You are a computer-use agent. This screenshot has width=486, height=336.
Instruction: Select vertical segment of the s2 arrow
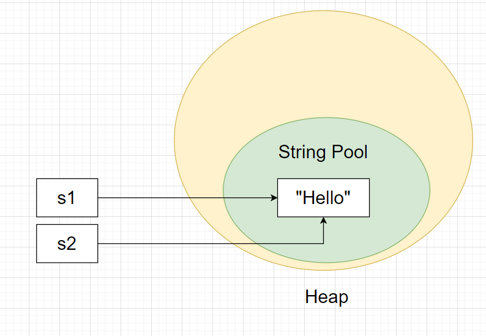click(324, 233)
